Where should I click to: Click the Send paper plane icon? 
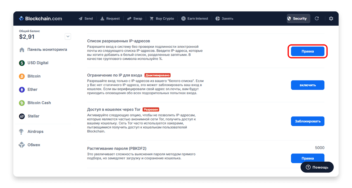pos(80,19)
